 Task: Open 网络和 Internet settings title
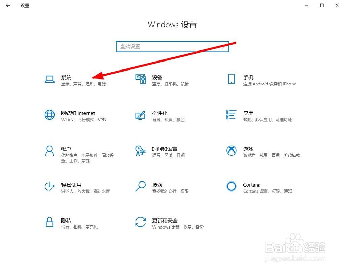[78, 113]
